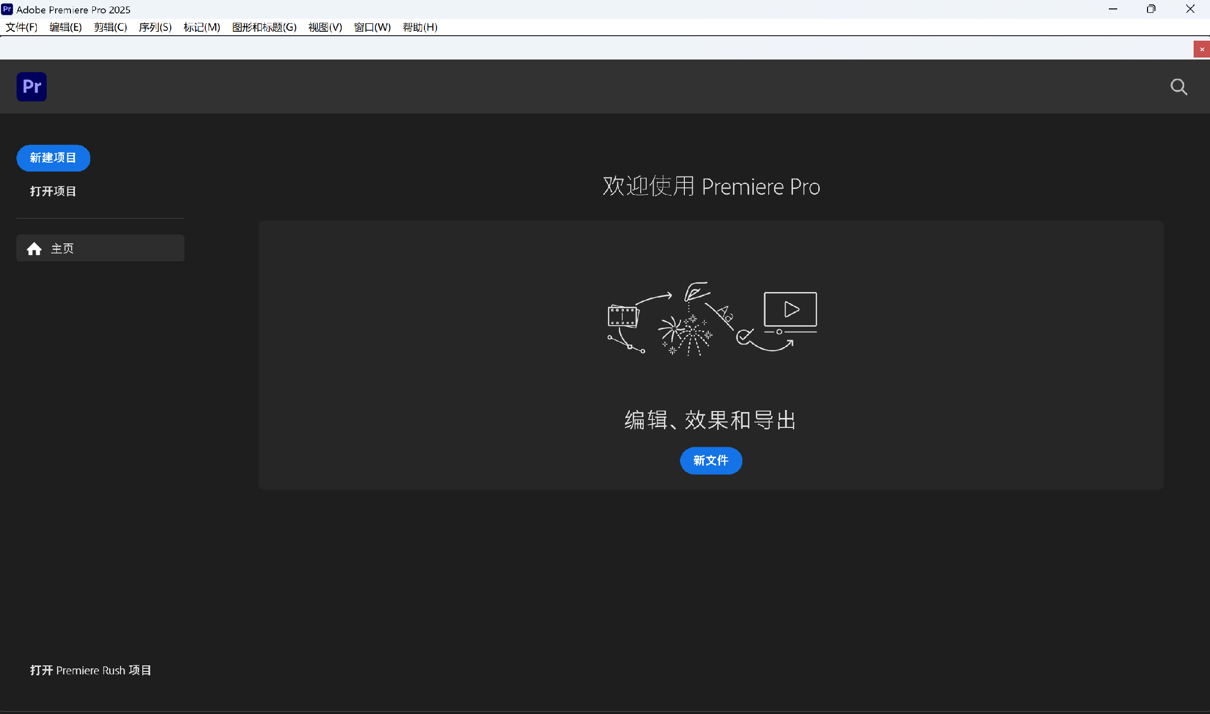Click the 欢迎使用 Premiere Pro heading
Viewport: 1210px width, 714px height.
[x=711, y=186]
